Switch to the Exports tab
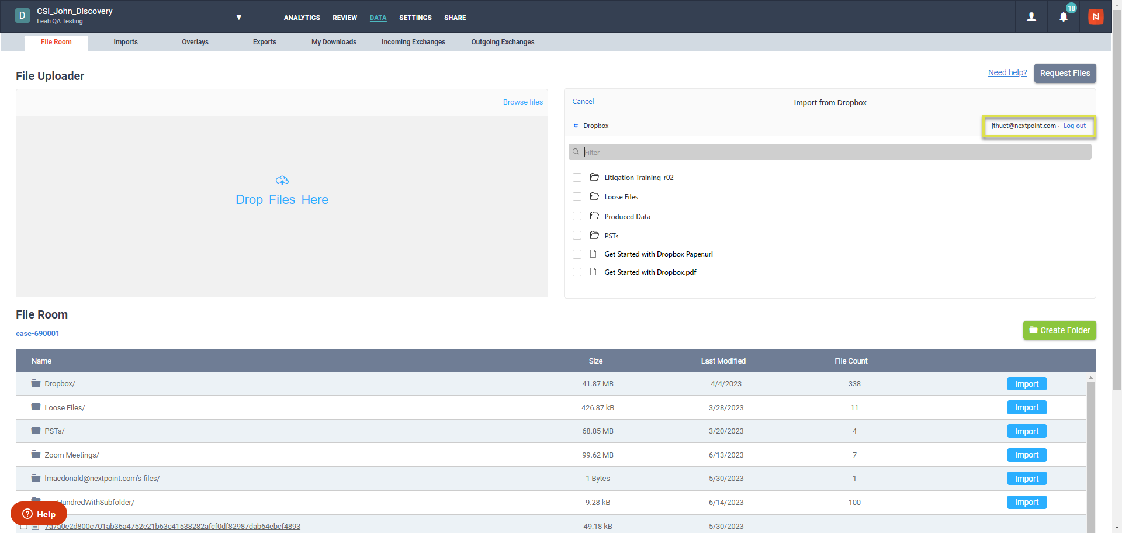 tap(265, 42)
